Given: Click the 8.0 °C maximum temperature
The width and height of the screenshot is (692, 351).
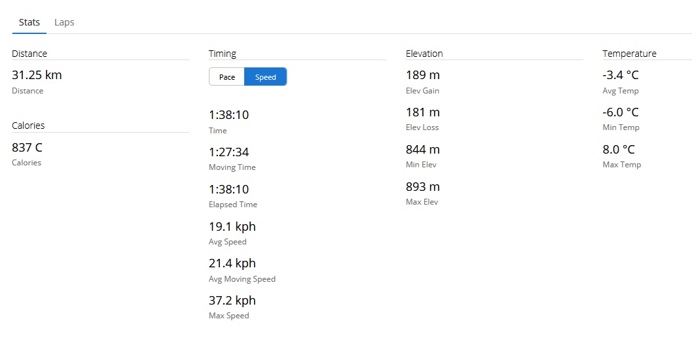Looking at the screenshot, I should 619,150.
